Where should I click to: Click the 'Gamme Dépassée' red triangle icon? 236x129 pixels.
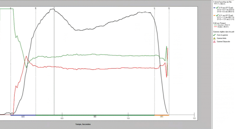coord(214,42)
